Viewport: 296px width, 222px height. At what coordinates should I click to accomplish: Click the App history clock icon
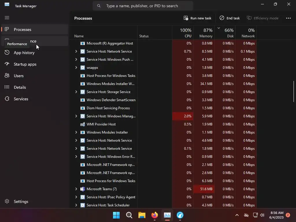point(7,53)
